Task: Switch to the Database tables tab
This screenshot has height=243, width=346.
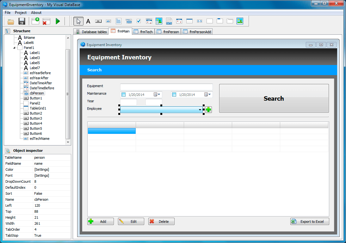Action: point(91,32)
